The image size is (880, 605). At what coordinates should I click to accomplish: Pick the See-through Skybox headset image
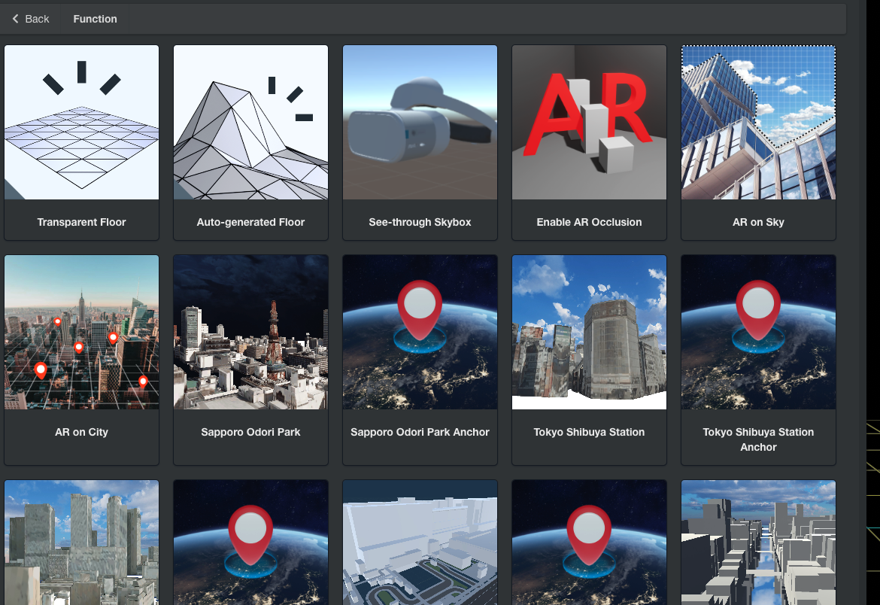[x=420, y=123]
